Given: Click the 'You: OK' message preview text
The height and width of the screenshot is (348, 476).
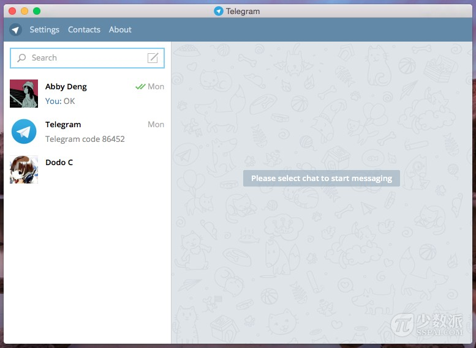Looking at the screenshot, I should point(60,102).
